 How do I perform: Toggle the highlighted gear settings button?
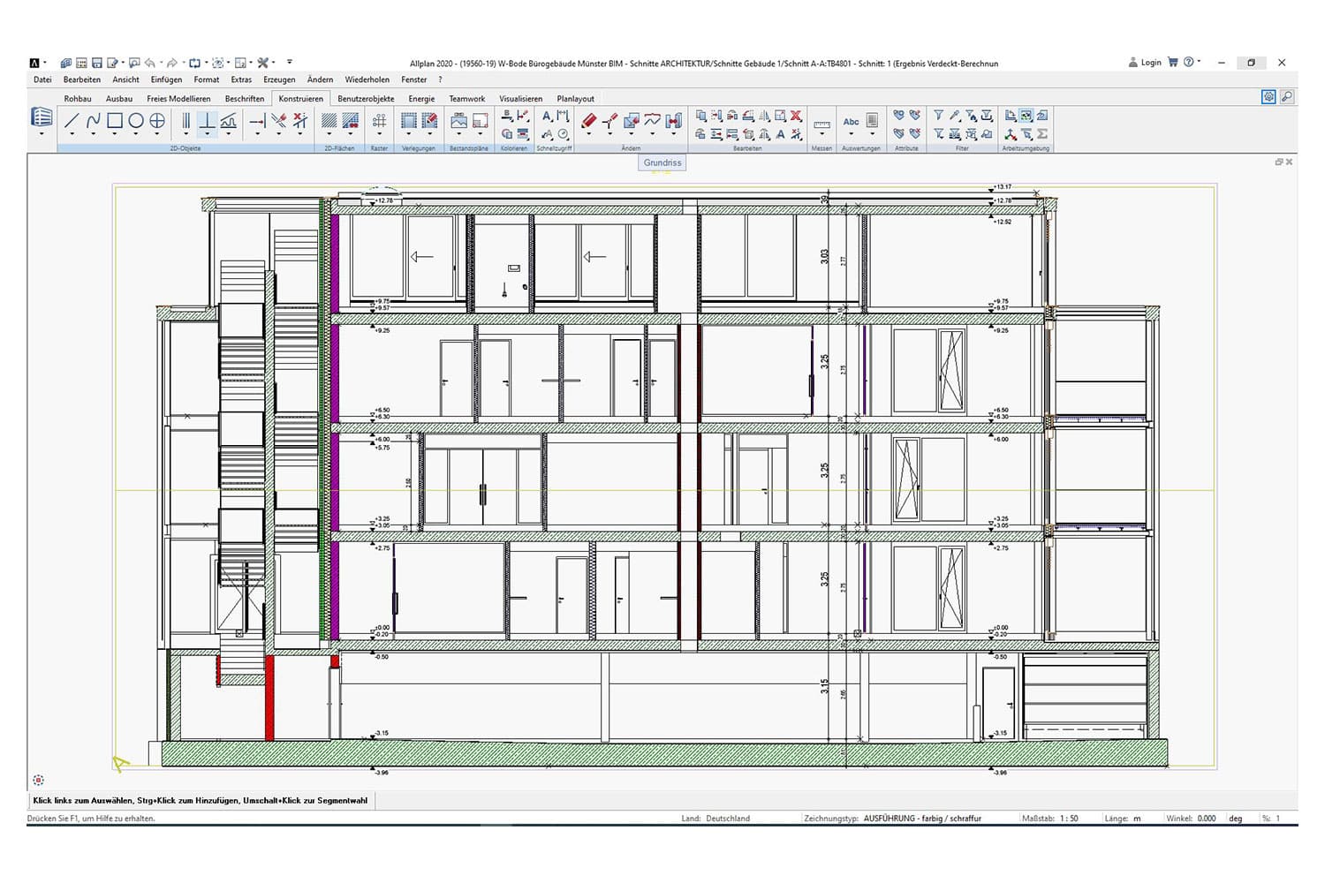click(x=1268, y=97)
